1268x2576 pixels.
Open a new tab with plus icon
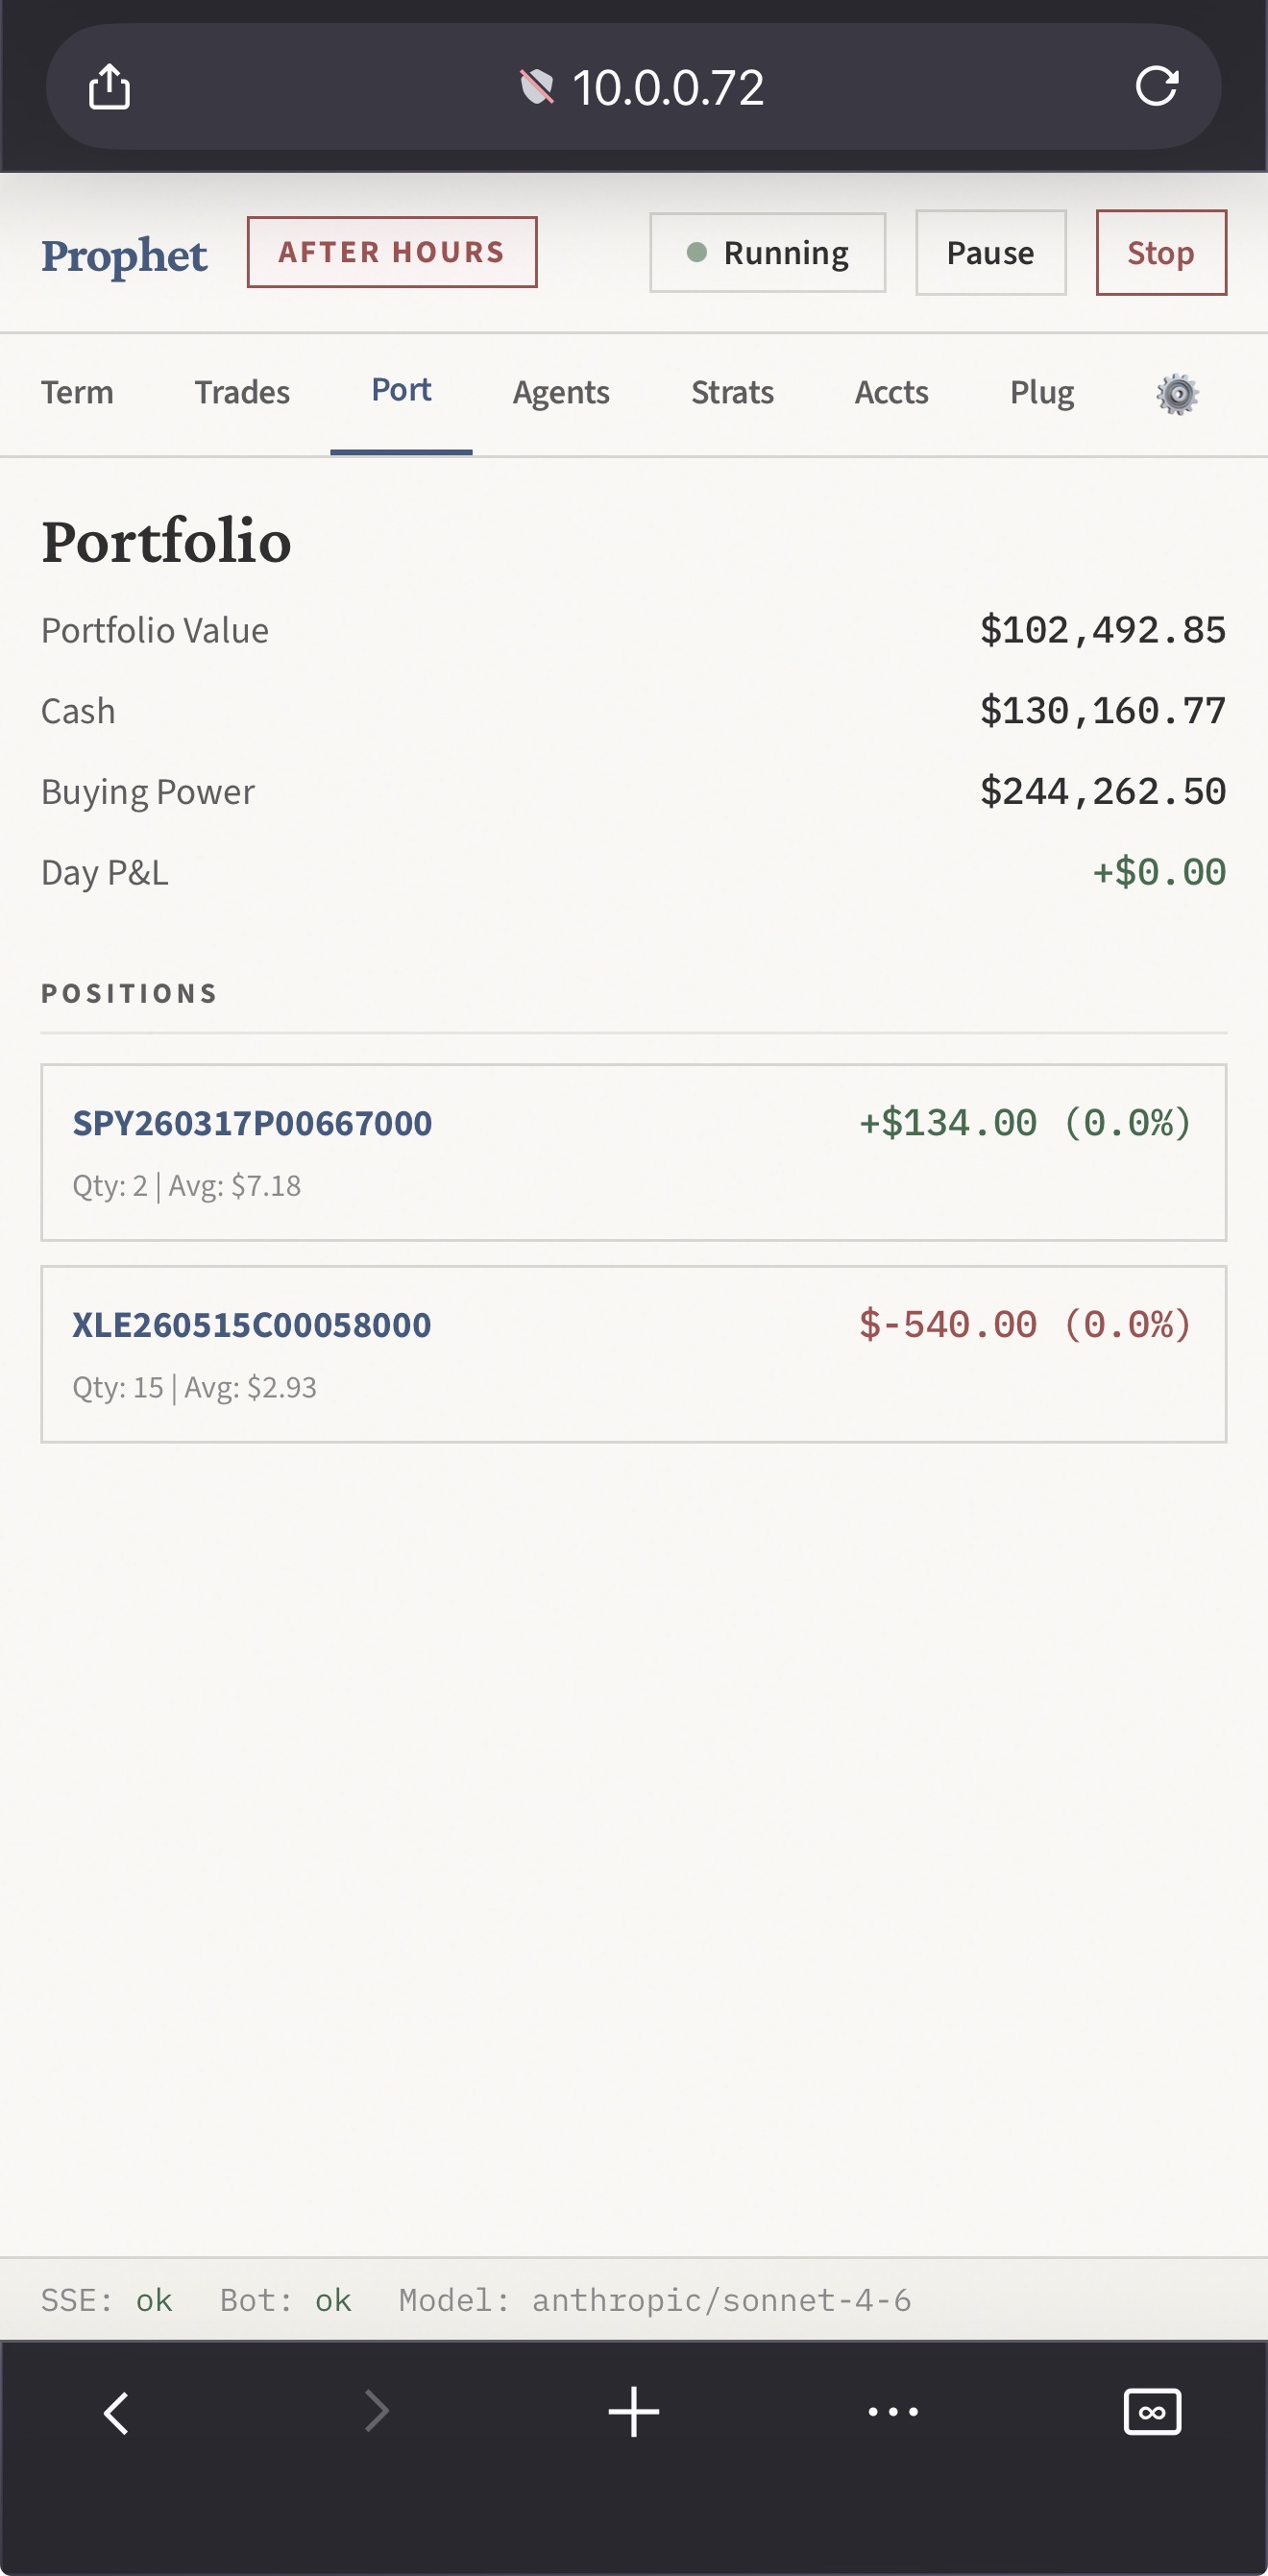click(634, 2412)
